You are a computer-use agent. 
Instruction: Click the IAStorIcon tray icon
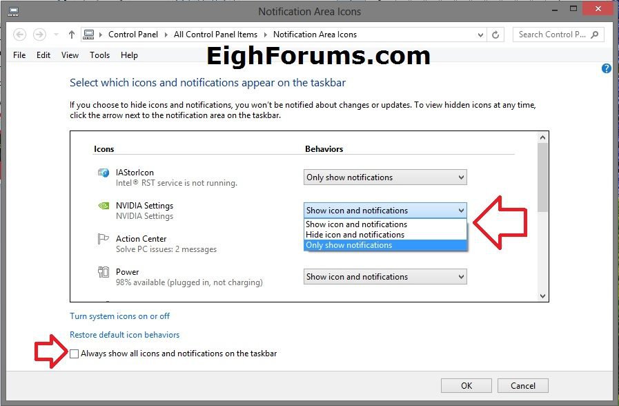[104, 173]
